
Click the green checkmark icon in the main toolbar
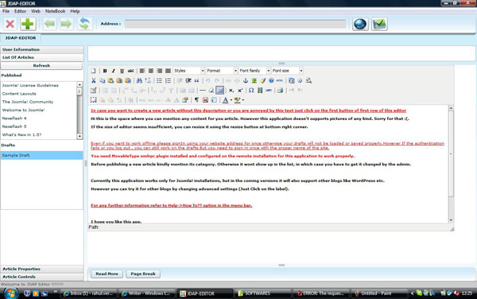(x=379, y=24)
